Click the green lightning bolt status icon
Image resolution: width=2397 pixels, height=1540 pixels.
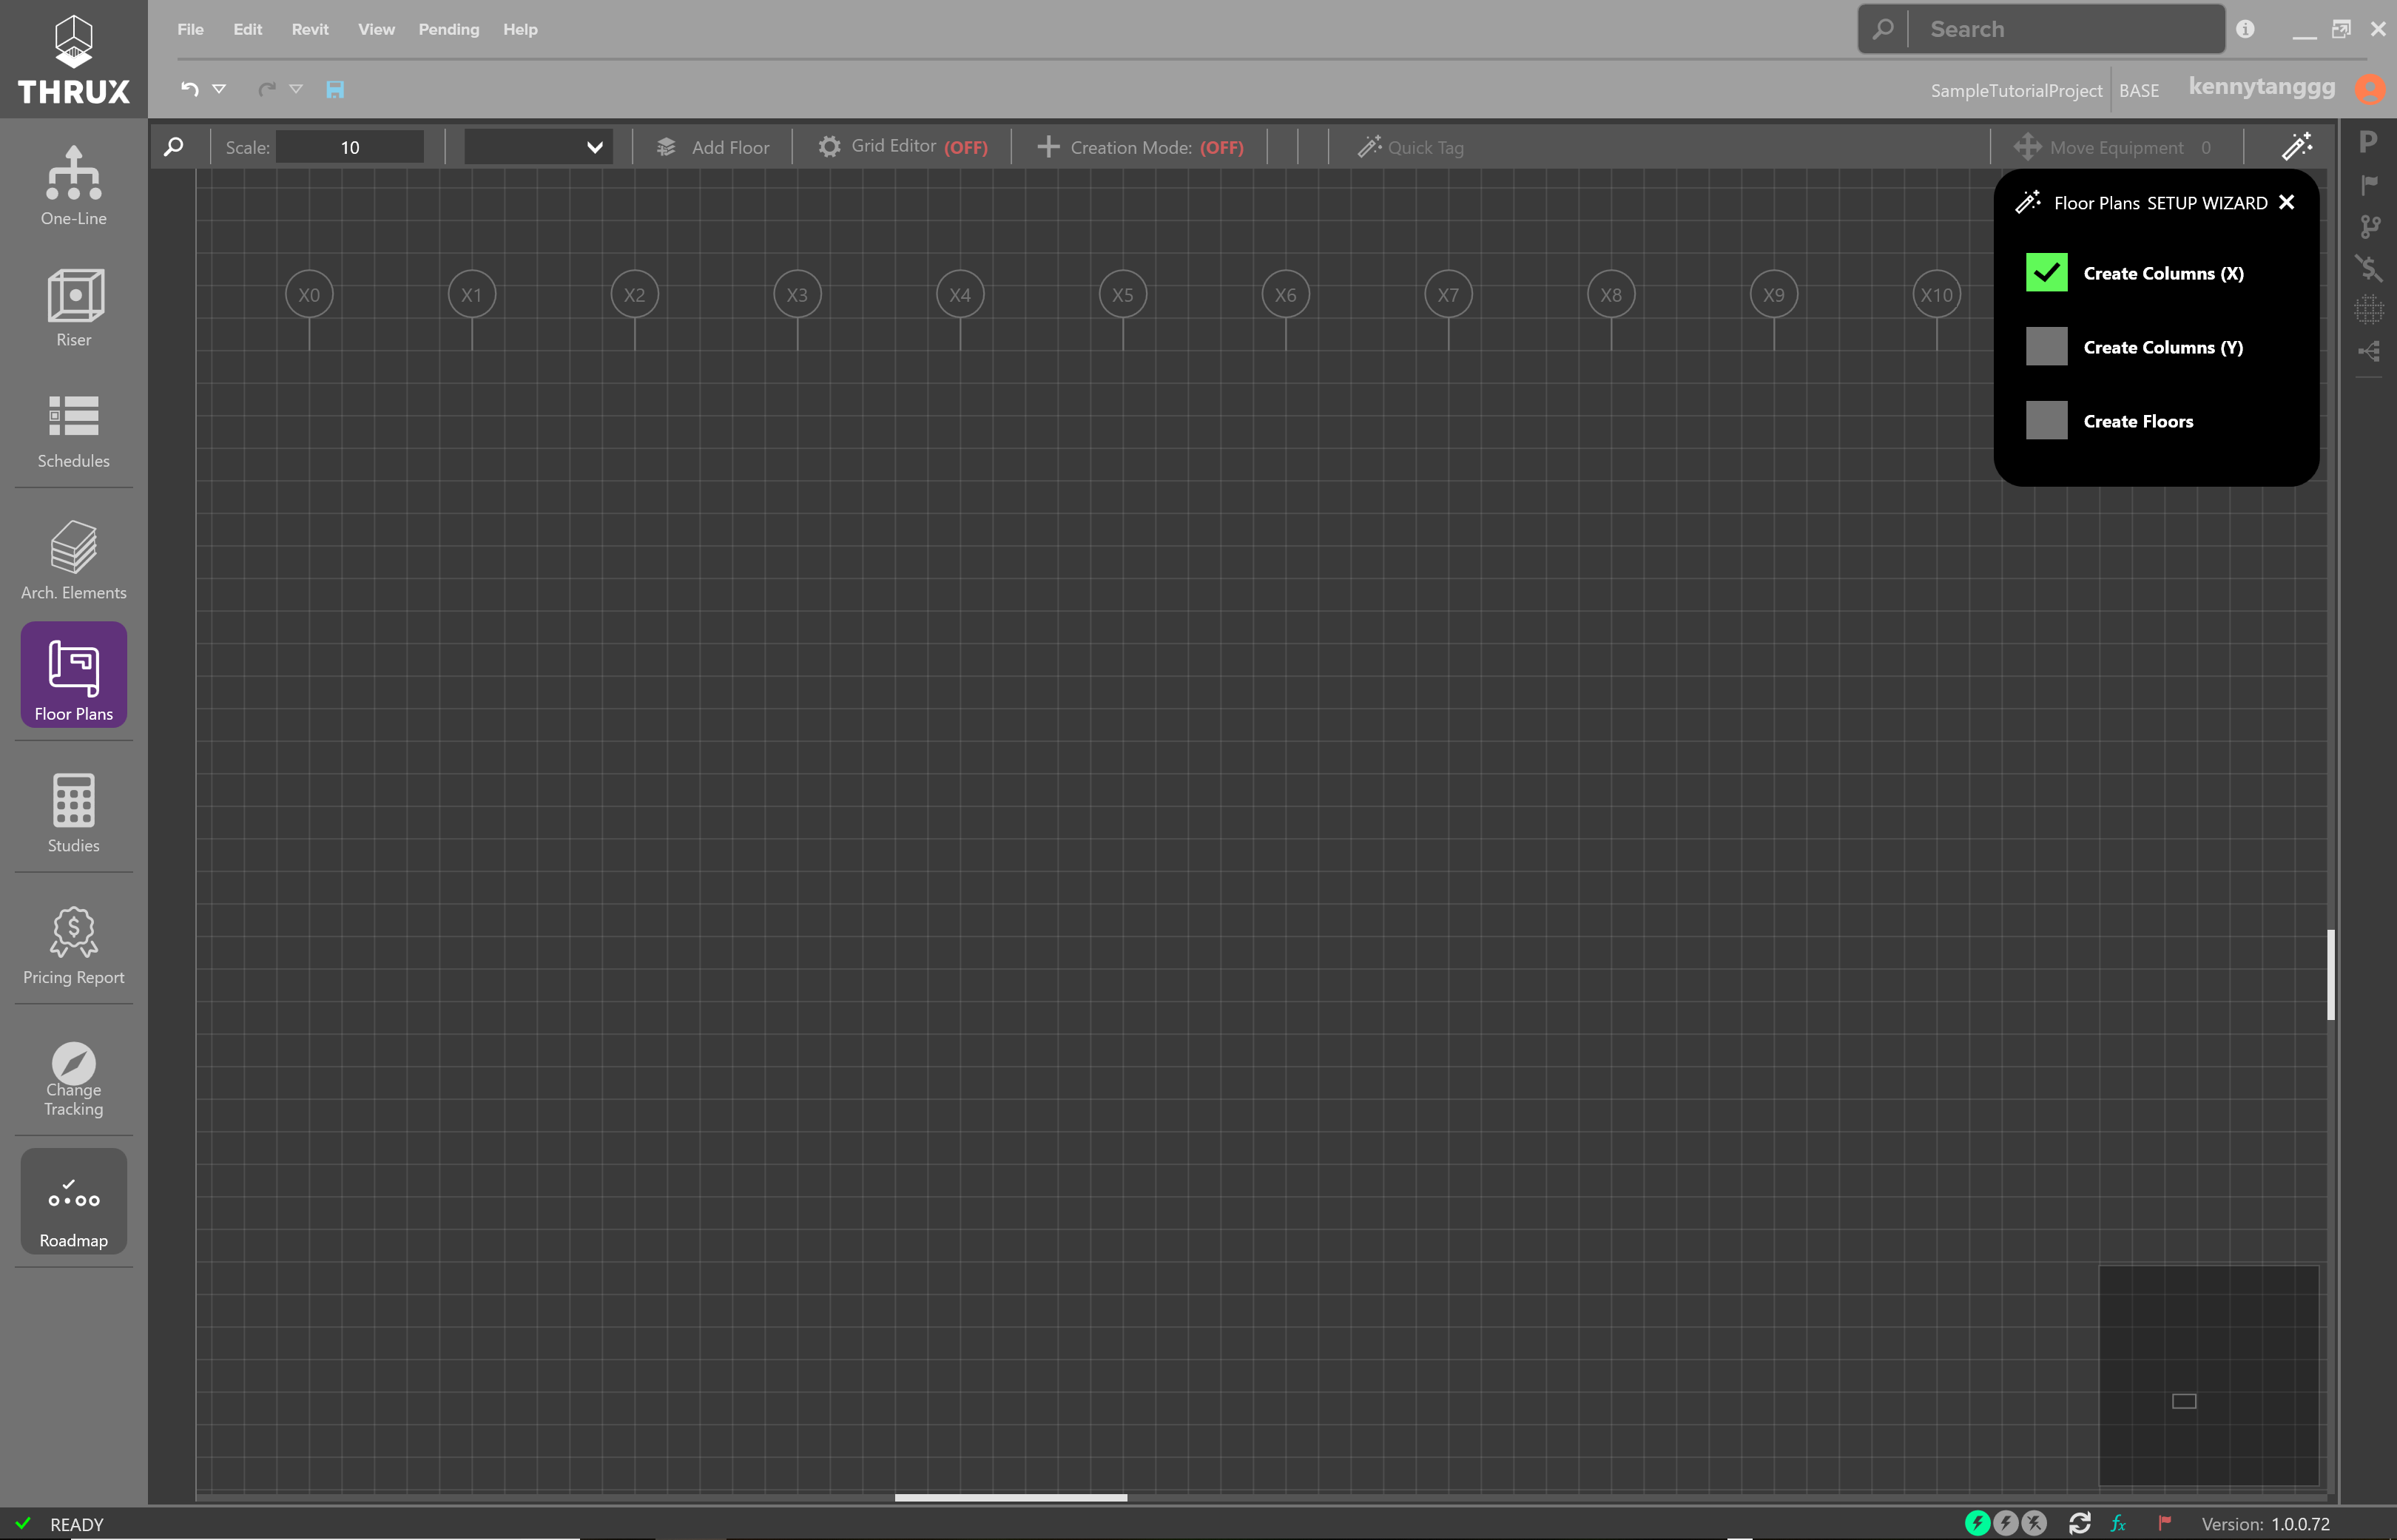(x=1977, y=1523)
